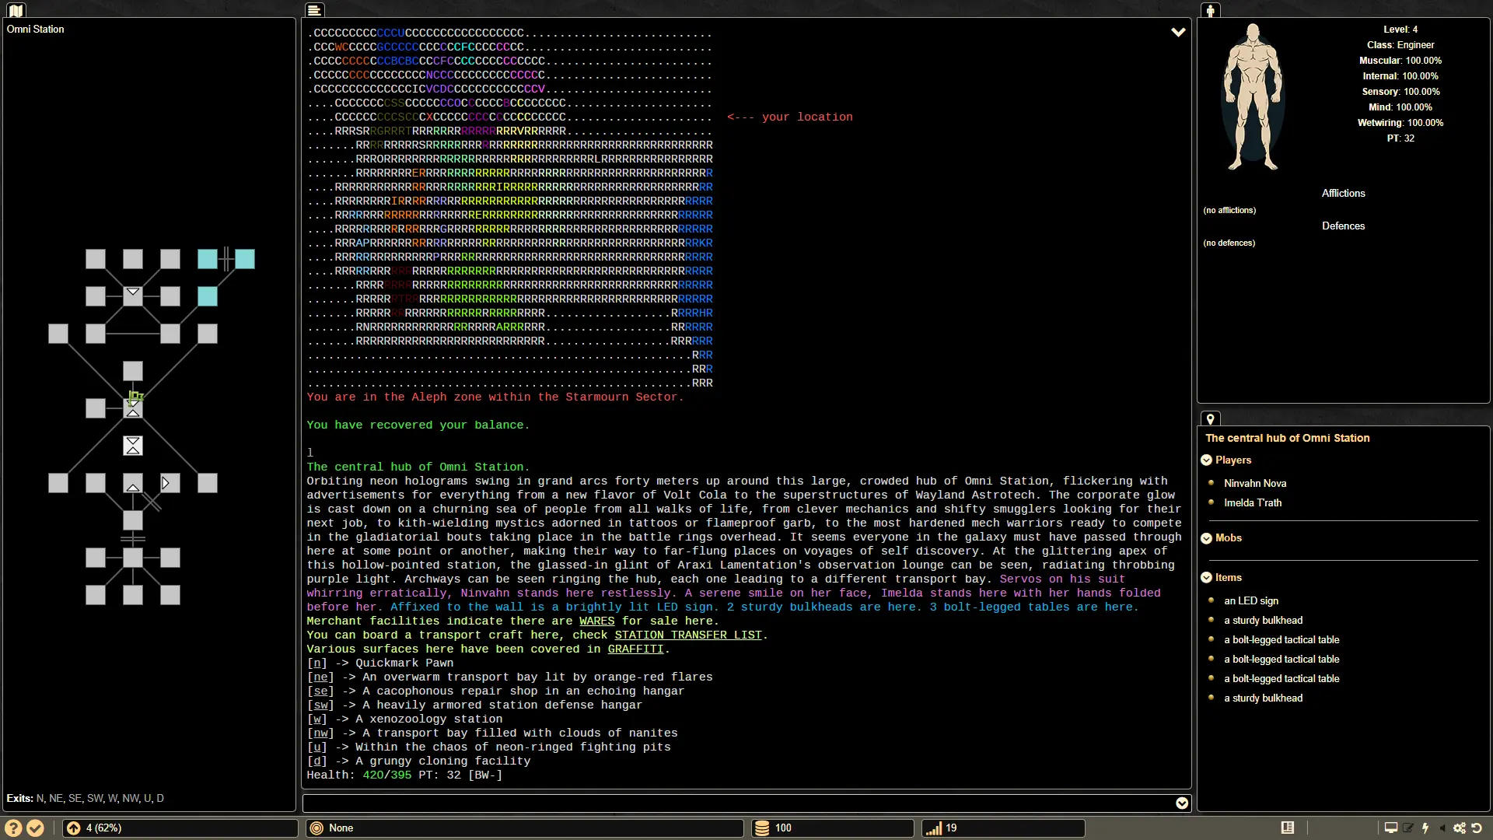The image size is (1493, 840).
Task: Open the news page icon in status bar
Action: (1288, 828)
